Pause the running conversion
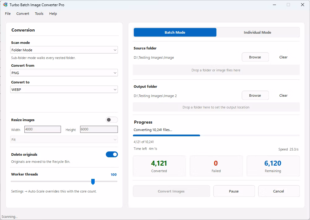310x220 pixels. pyautogui.click(x=234, y=191)
